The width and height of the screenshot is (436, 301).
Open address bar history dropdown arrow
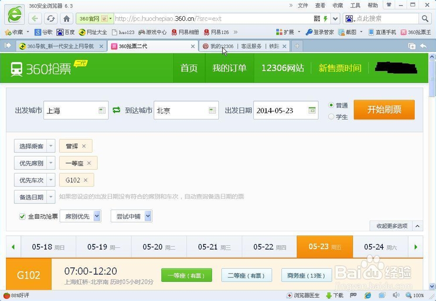(x=335, y=19)
